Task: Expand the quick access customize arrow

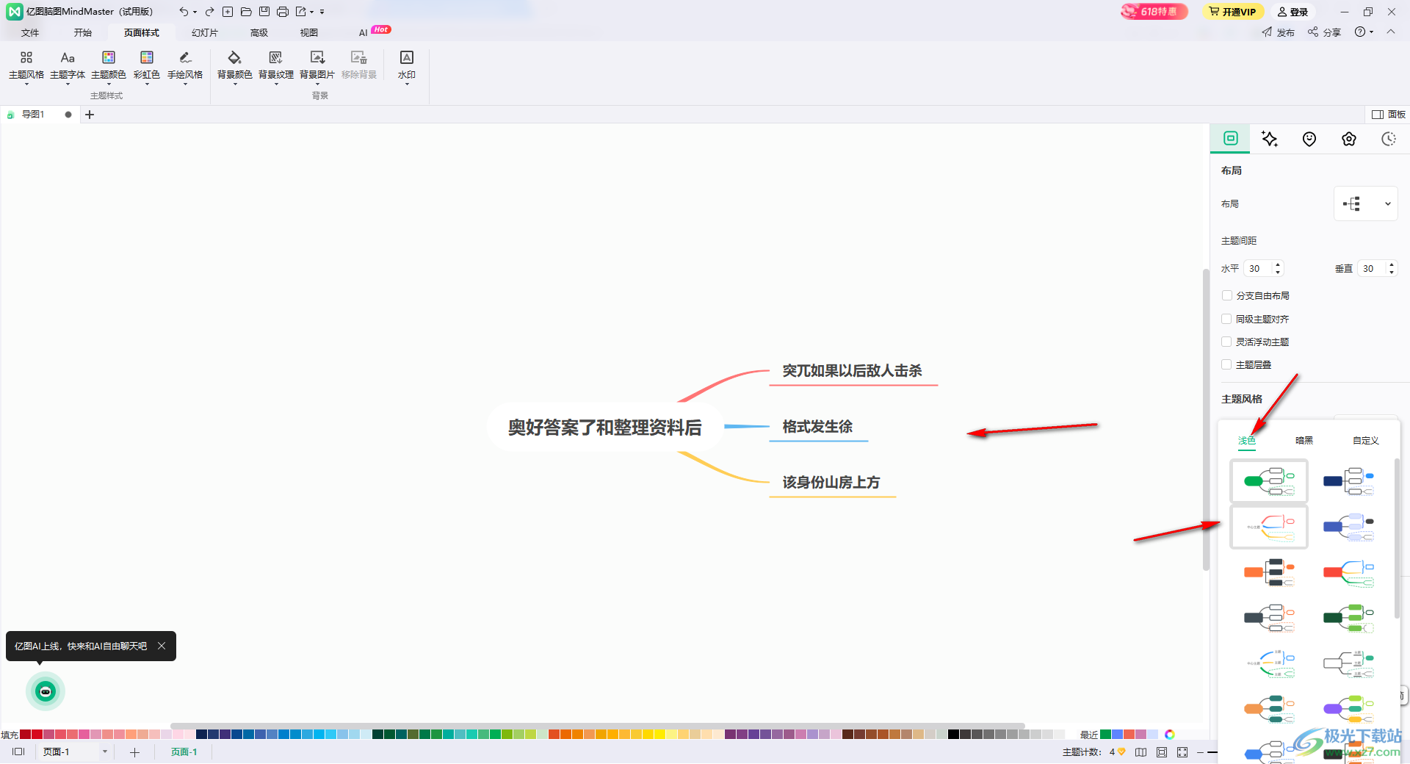Action: coord(322,12)
